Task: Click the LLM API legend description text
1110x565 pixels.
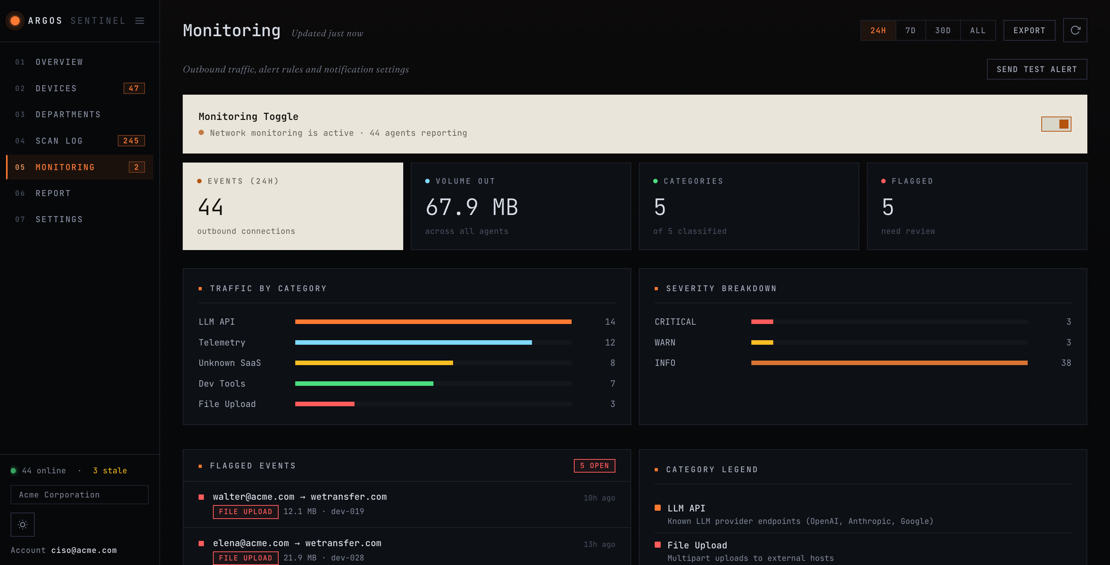Action: pyautogui.click(x=800, y=521)
